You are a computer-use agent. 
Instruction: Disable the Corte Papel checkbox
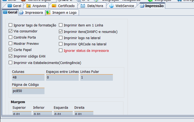pos(11,50)
